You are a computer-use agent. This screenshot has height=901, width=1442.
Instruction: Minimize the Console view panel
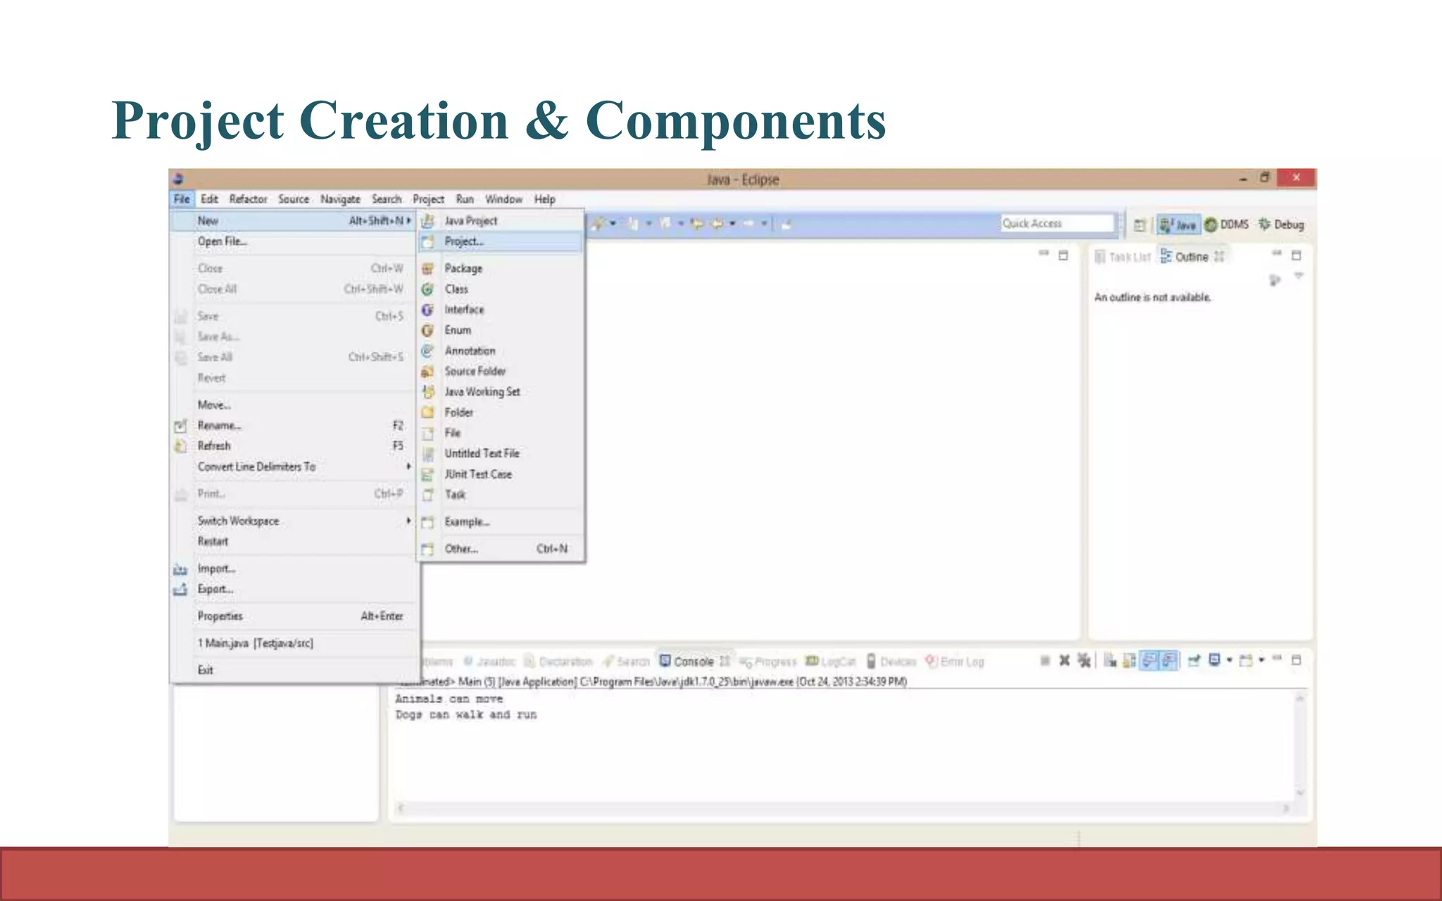1277,659
